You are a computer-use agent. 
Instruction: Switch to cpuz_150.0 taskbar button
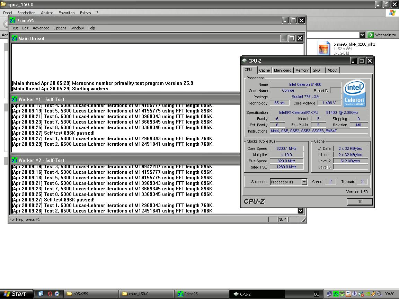coord(146,294)
